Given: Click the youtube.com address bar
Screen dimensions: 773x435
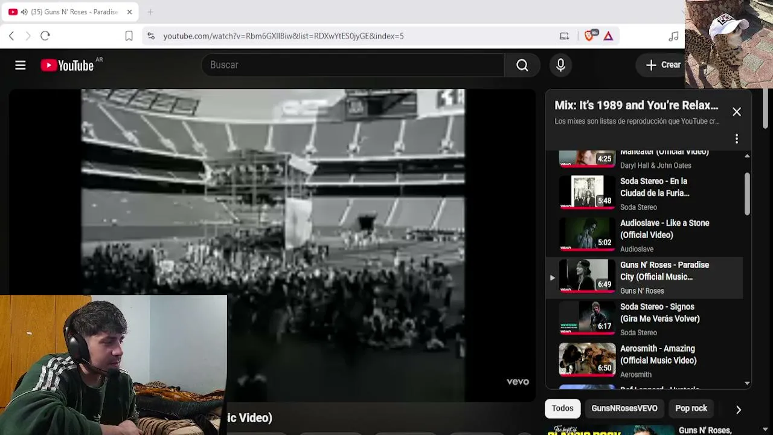Looking at the screenshot, I should pos(356,36).
